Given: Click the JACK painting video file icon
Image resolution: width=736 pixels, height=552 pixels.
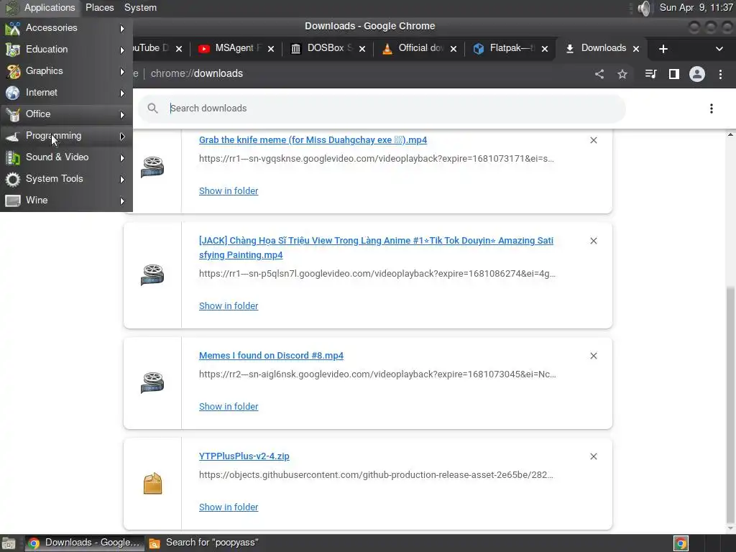Looking at the screenshot, I should pyautogui.click(x=152, y=275).
